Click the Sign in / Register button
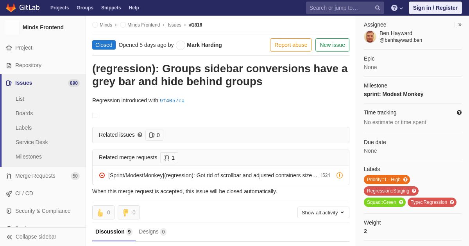 pos(435,8)
